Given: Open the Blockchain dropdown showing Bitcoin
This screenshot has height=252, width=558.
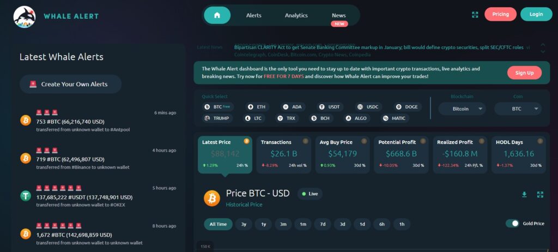Looking at the screenshot, I should pos(462,109).
